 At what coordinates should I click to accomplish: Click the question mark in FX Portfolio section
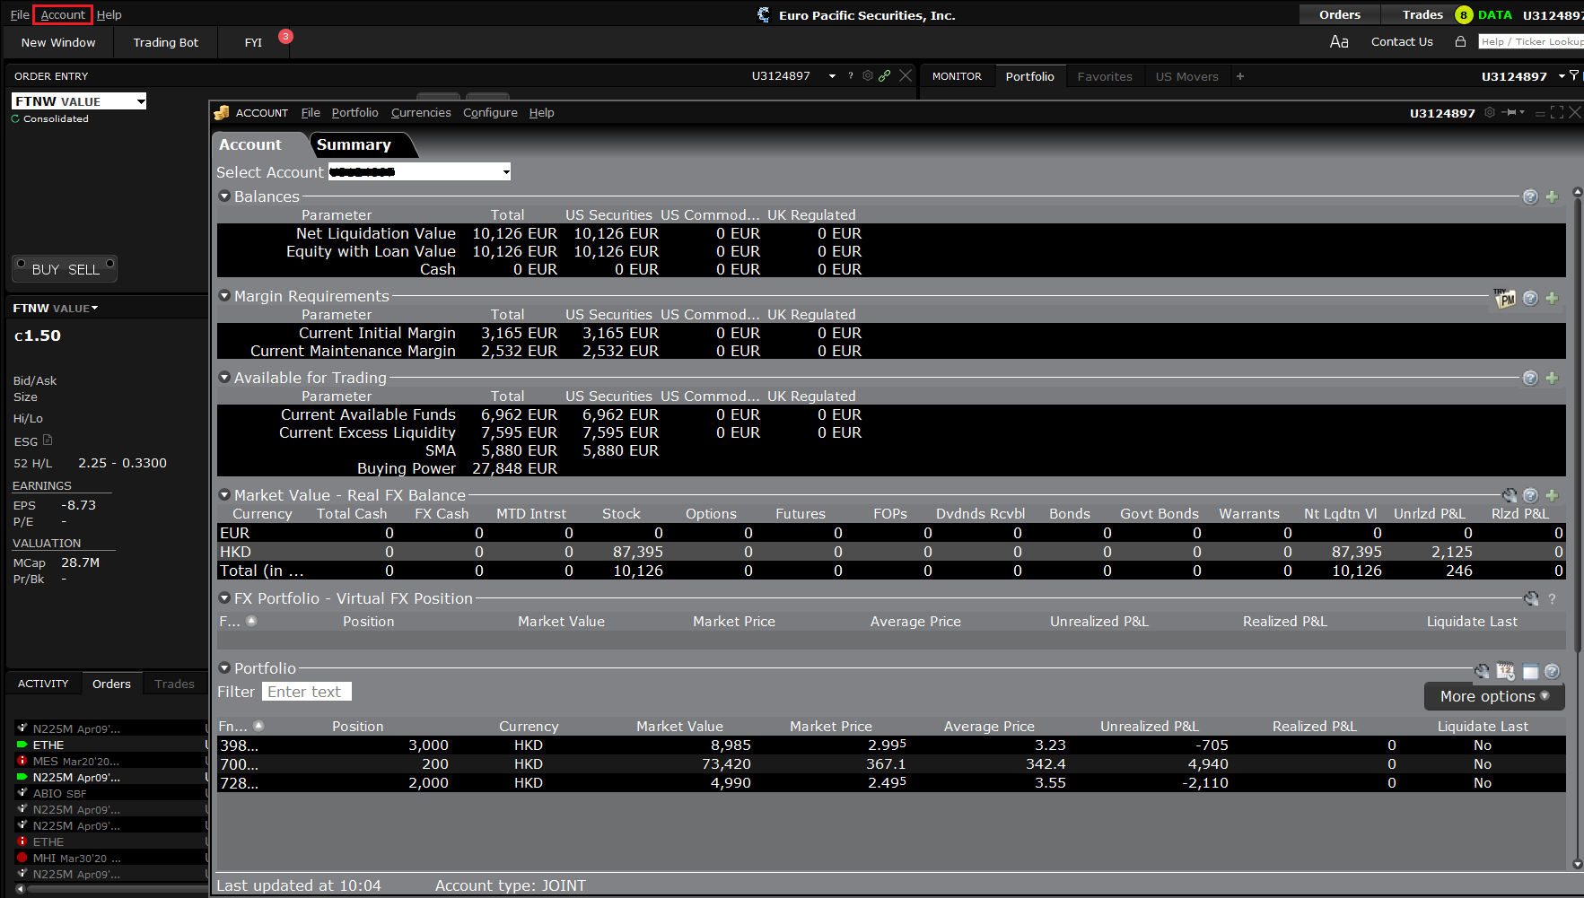[x=1552, y=598]
